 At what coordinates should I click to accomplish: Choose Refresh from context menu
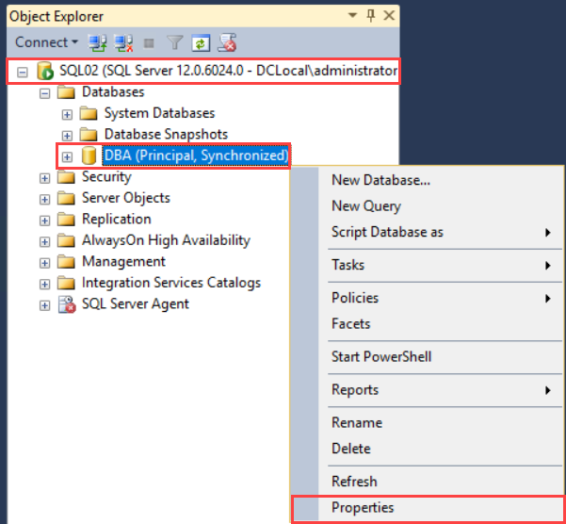coord(427,482)
